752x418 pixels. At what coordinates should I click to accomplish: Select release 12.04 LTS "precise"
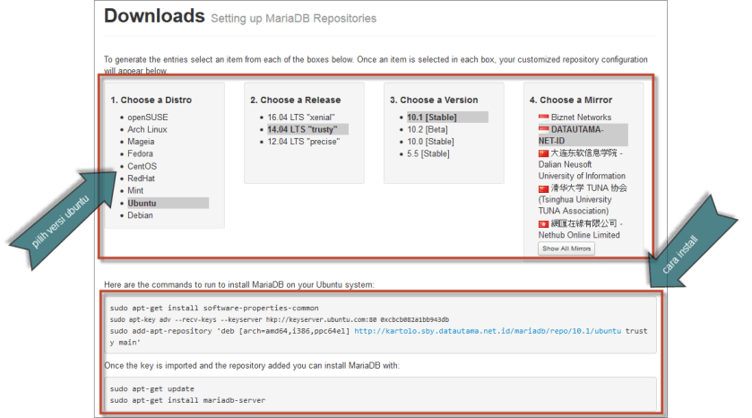pos(304,142)
